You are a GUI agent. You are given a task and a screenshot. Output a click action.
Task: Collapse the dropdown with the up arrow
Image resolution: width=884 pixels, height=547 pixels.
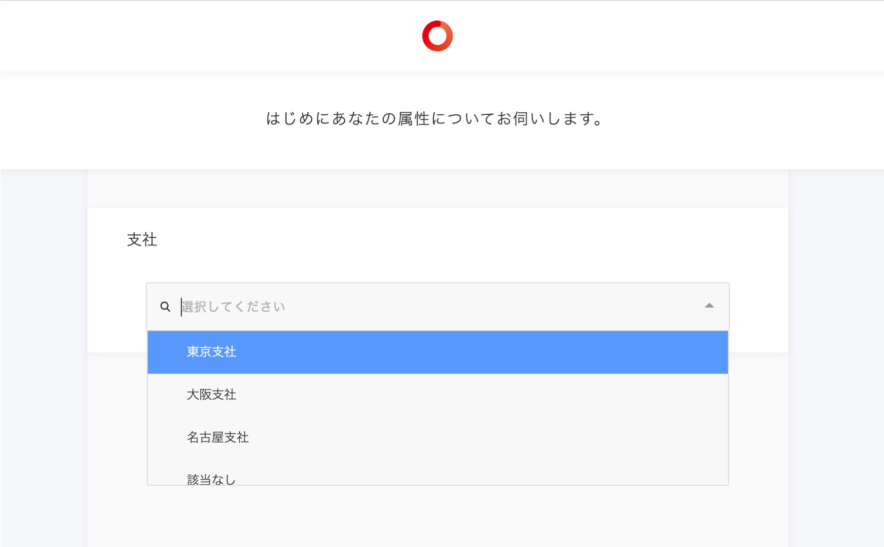709,306
